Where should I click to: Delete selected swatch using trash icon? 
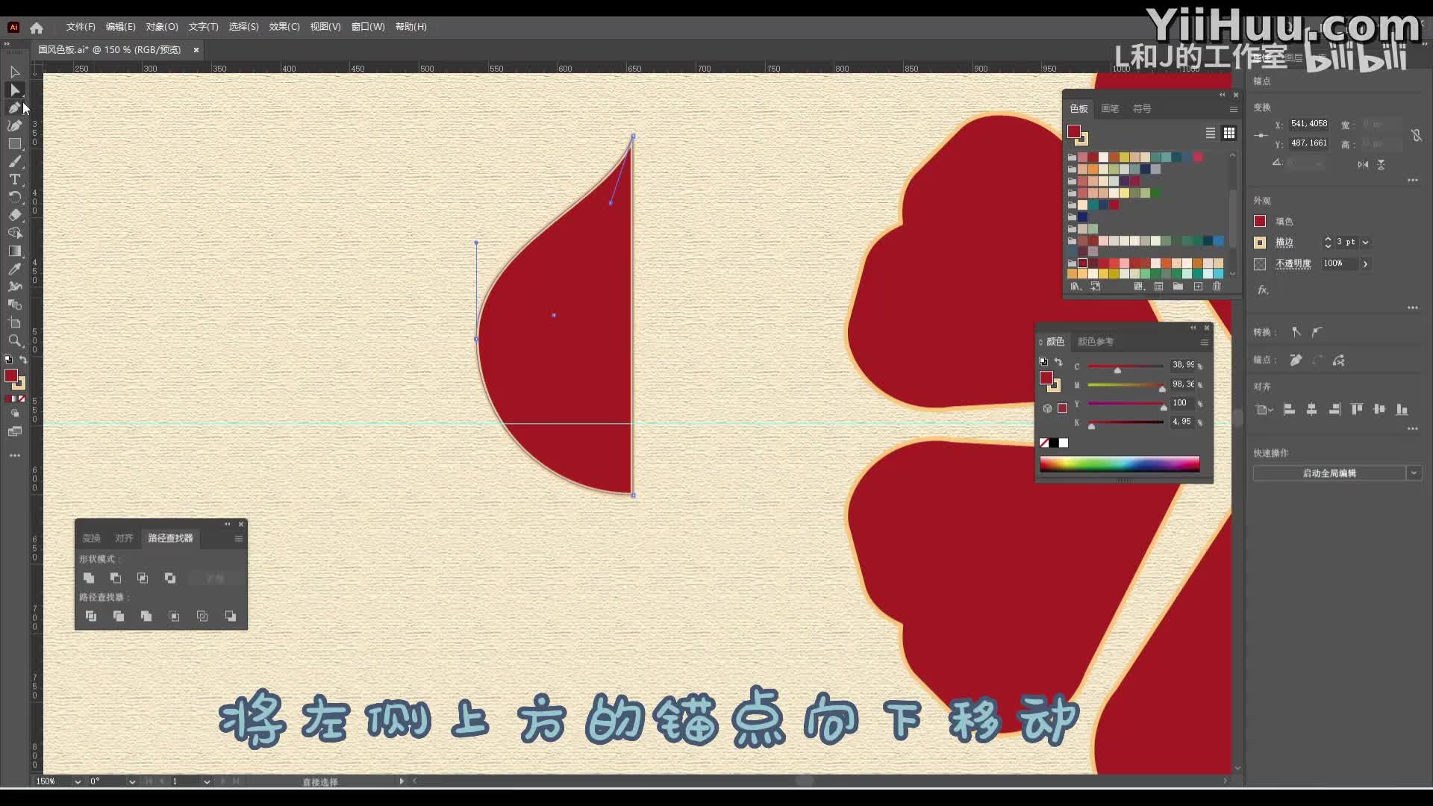1218,287
